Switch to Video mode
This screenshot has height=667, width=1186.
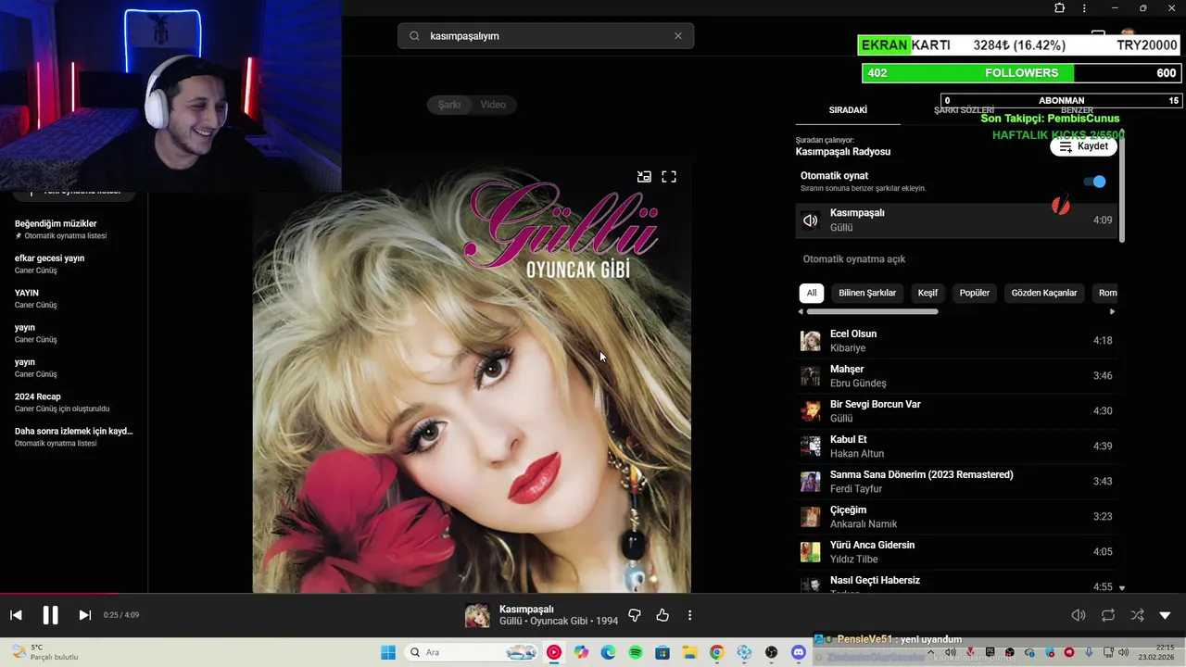pyautogui.click(x=493, y=105)
